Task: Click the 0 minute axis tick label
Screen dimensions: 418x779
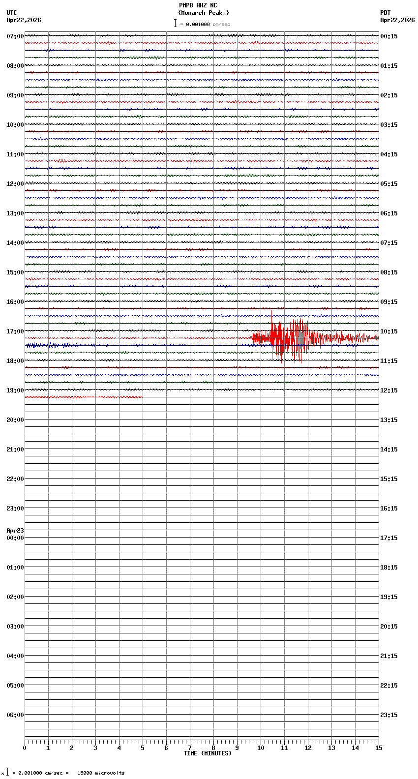Action: (x=25, y=748)
